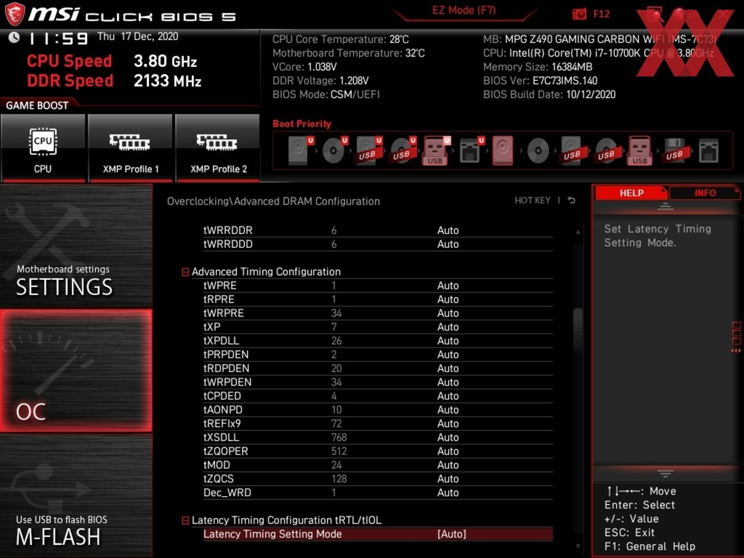Select the UEFI network boot device icon
The width and height of the screenshot is (744, 558).
click(470, 150)
